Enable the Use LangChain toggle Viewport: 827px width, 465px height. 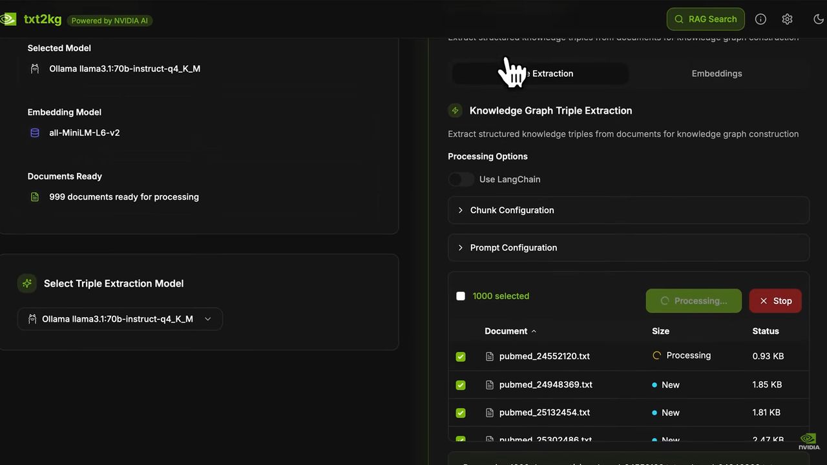click(461, 180)
